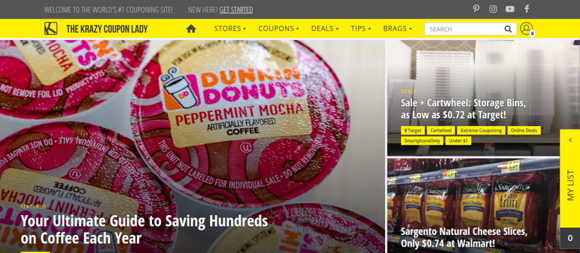Screen dimensions: 580x253
Task: Expand the Coupons dropdown menu
Action: [279, 28]
